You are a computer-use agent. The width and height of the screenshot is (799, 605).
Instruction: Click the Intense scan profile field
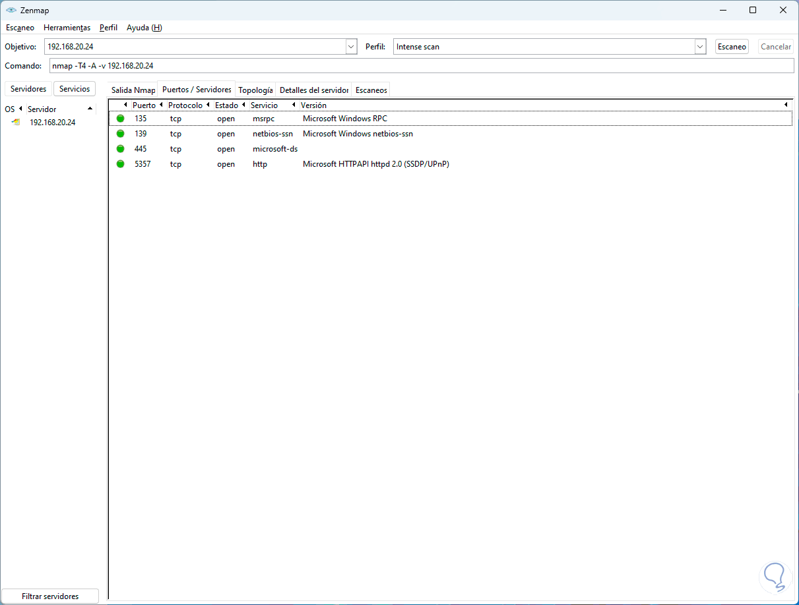544,47
